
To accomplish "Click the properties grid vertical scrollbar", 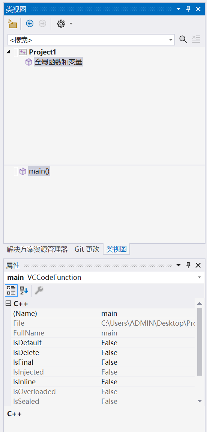I will (x=199, y=342).
